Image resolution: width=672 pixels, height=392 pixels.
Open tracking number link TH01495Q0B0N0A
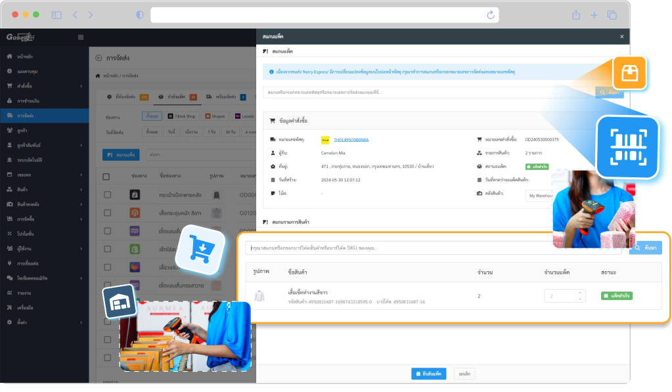click(x=351, y=140)
